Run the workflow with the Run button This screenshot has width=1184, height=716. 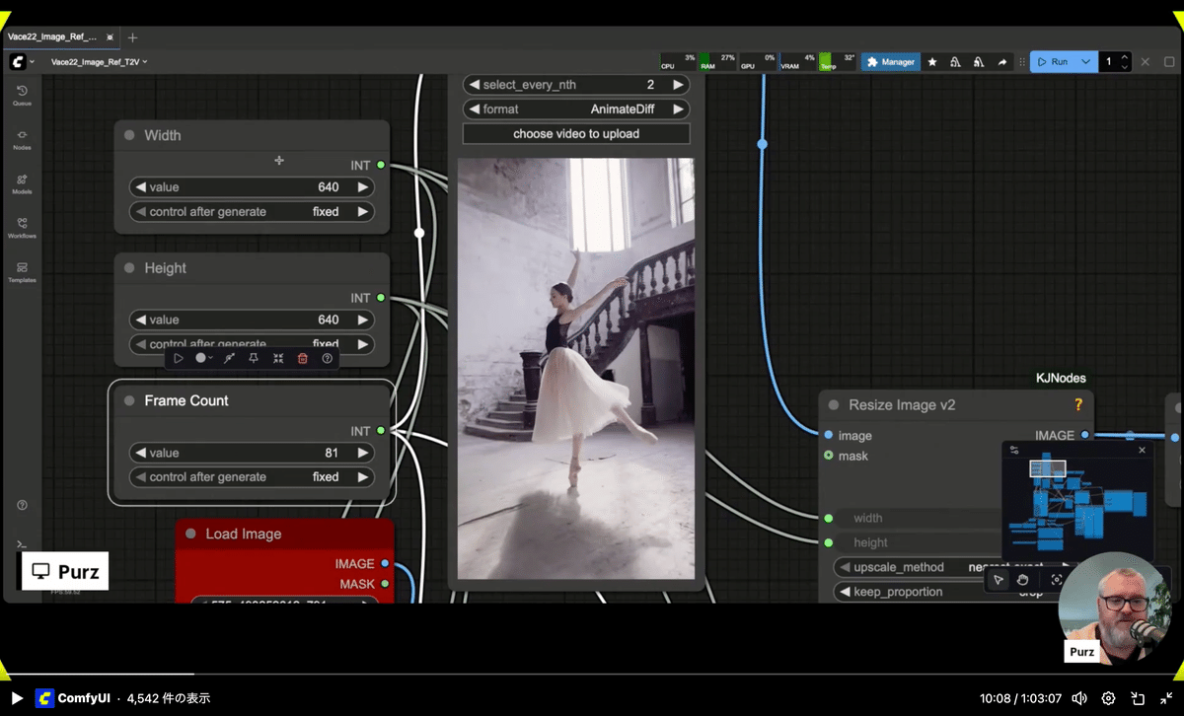pos(1053,62)
